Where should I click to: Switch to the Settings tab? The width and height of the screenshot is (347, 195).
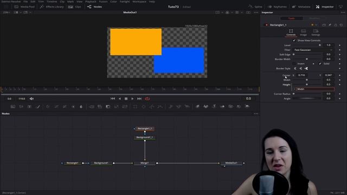tap(316, 32)
